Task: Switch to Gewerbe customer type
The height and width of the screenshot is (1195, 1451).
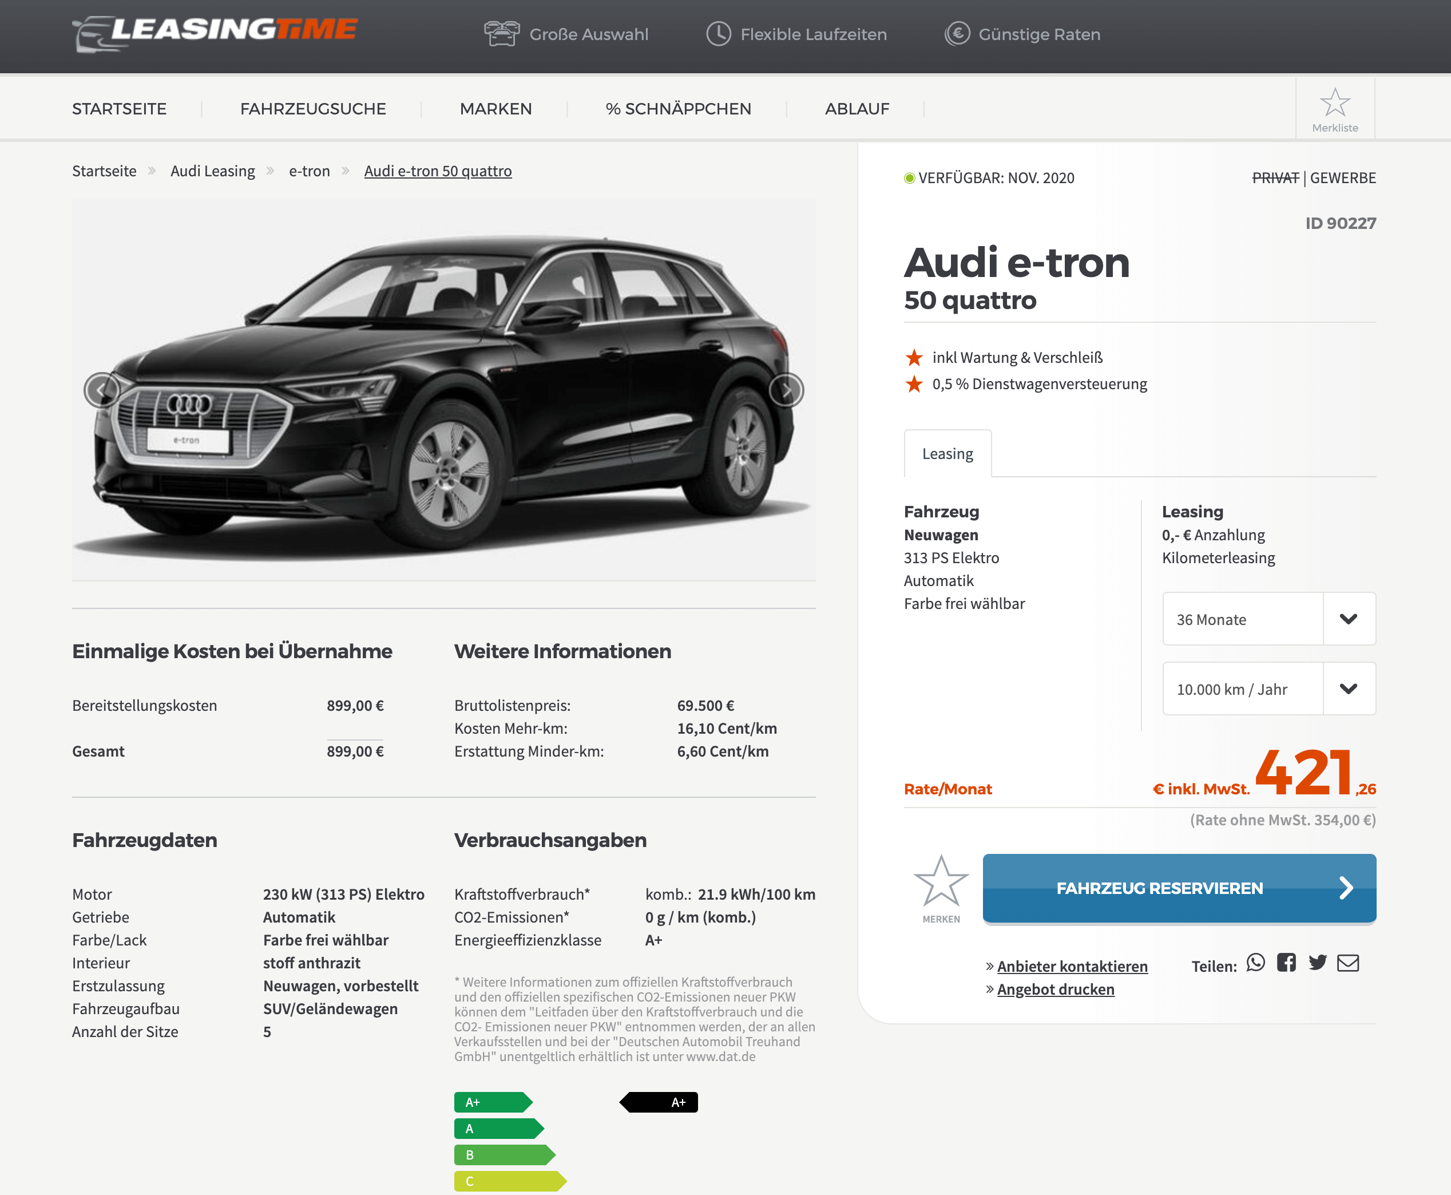Action: tap(1342, 177)
